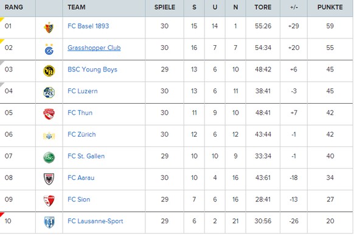The height and width of the screenshot is (236, 354).
Task: Follow the FC Luzern team link
Action: click(82, 91)
